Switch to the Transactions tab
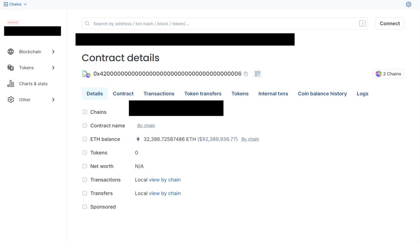 coord(159,94)
